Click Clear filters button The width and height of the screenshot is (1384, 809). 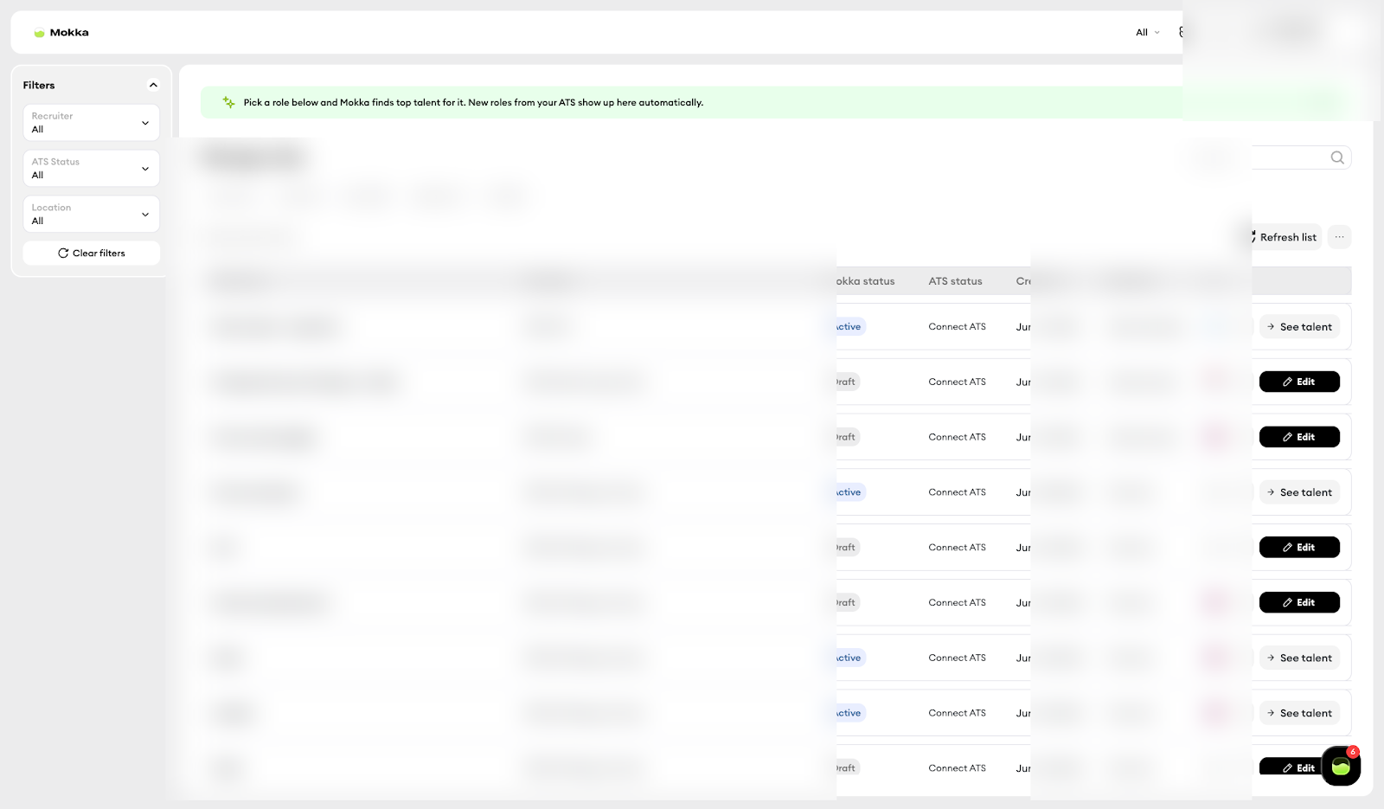(x=91, y=254)
